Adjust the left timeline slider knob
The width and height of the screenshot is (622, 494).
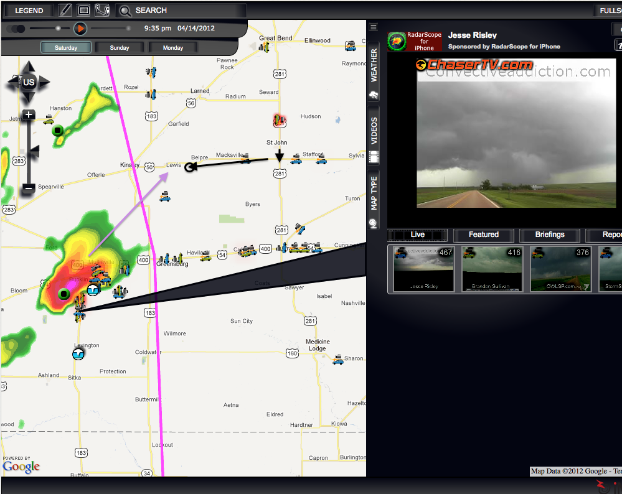(x=58, y=28)
